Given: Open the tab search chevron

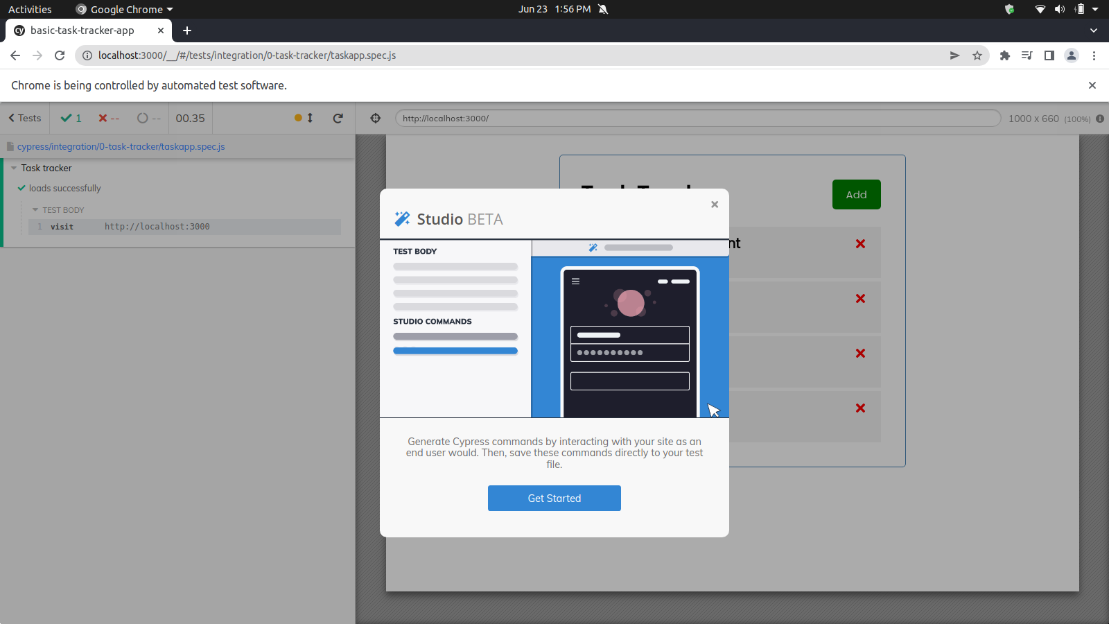Looking at the screenshot, I should (x=1094, y=31).
